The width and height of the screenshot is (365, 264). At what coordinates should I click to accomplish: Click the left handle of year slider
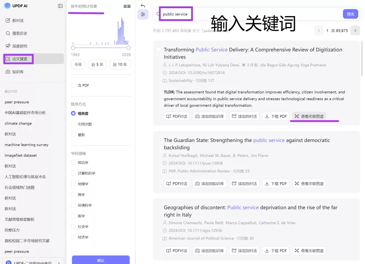tap(73, 48)
